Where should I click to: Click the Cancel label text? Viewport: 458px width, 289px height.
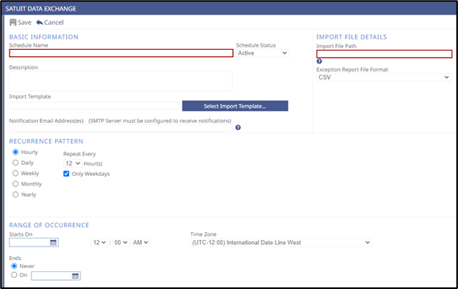[54, 22]
